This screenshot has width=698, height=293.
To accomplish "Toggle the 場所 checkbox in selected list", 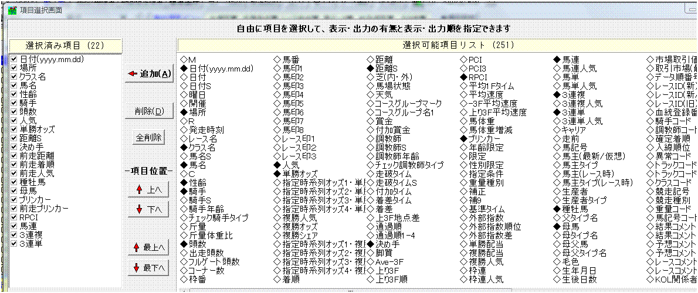I will [x=13, y=68].
